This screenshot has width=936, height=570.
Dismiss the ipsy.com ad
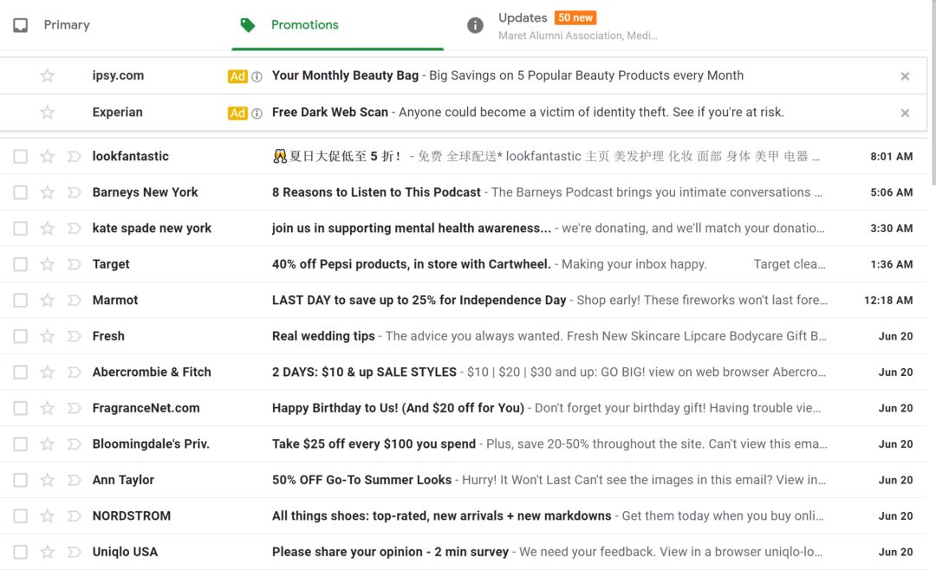(x=905, y=76)
